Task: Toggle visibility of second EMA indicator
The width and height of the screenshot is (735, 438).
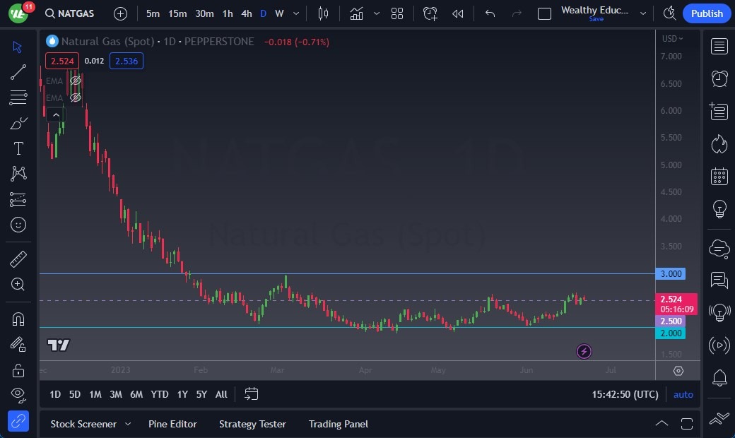Action: 76,97
